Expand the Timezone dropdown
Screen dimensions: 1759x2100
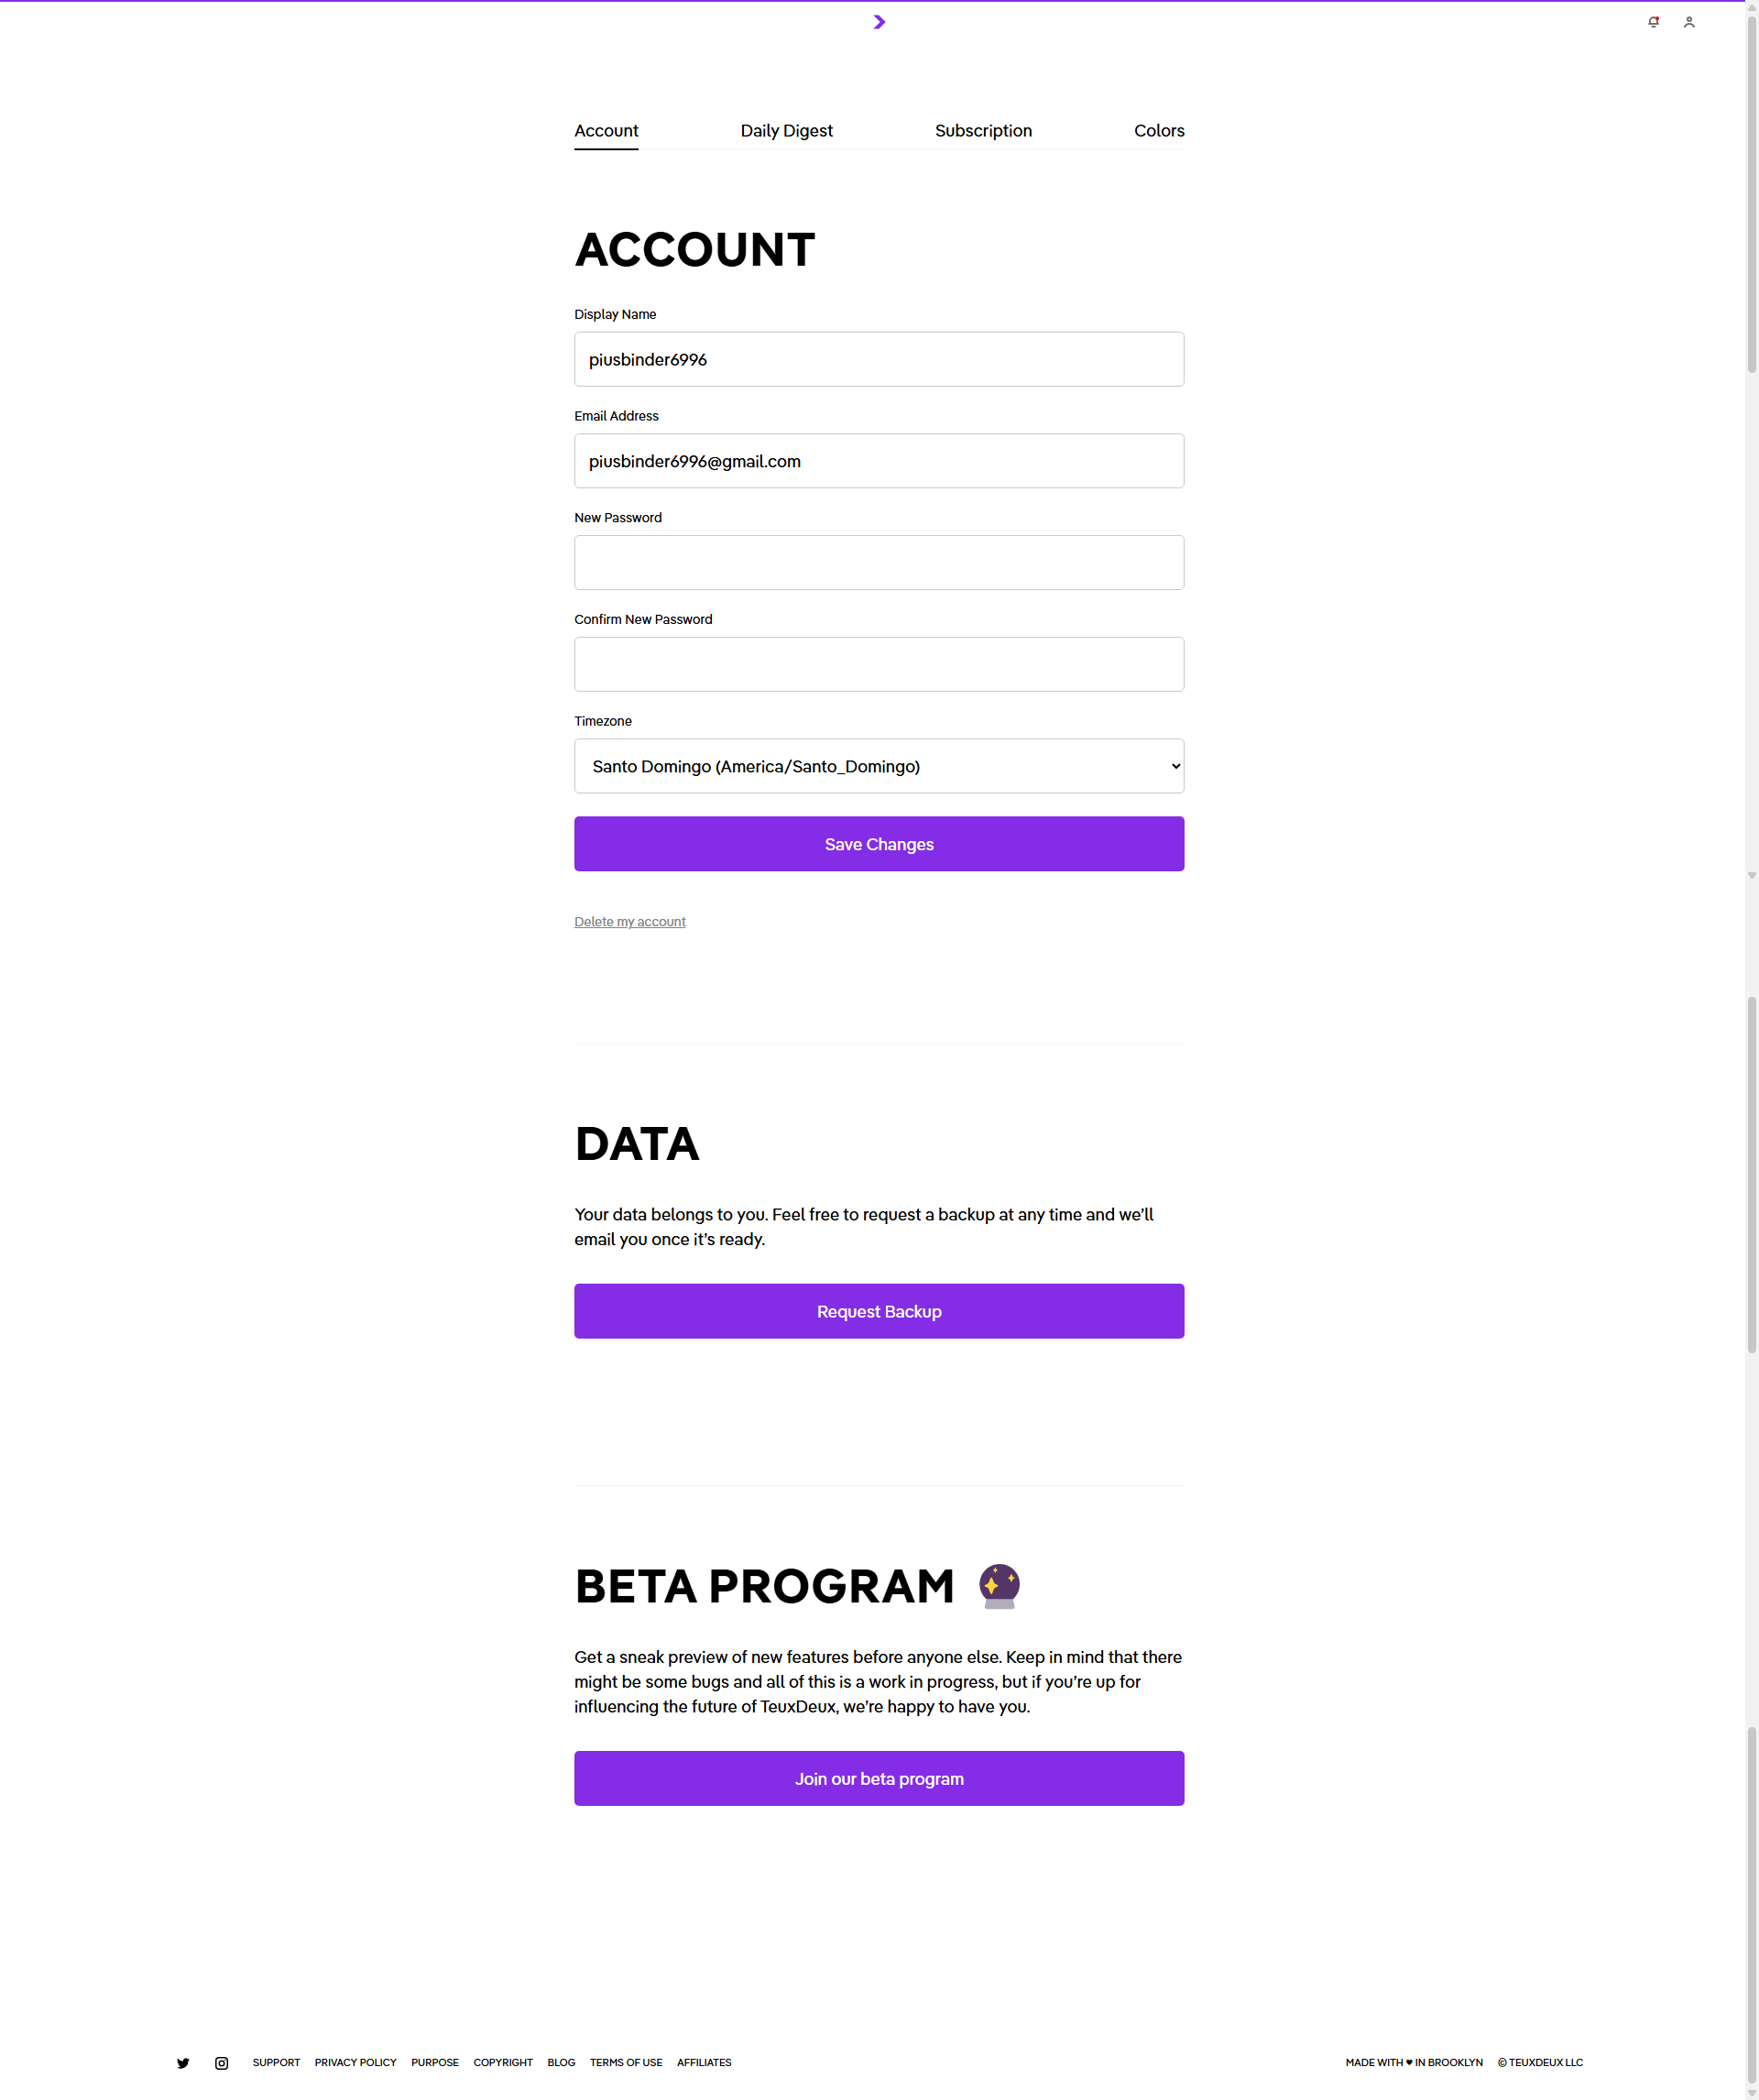879,766
